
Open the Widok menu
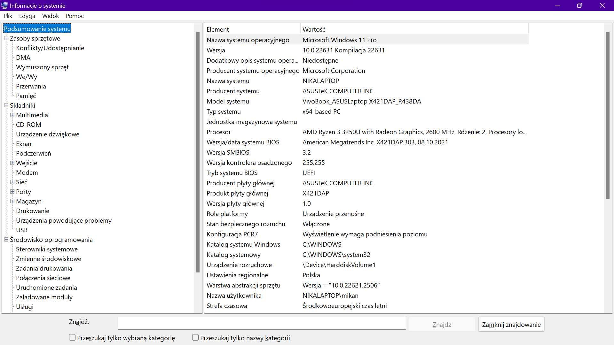click(51, 16)
